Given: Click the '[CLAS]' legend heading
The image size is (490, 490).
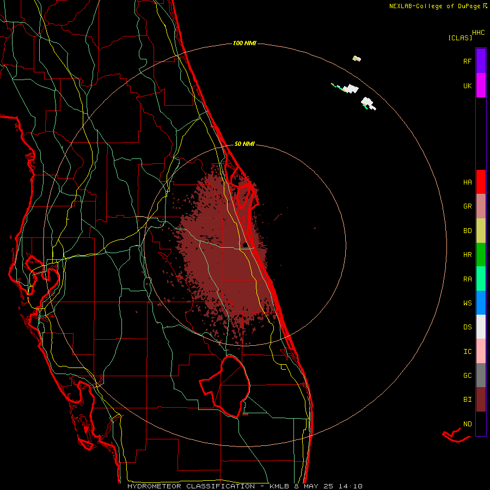Looking at the screenshot, I should [x=460, y=38].
